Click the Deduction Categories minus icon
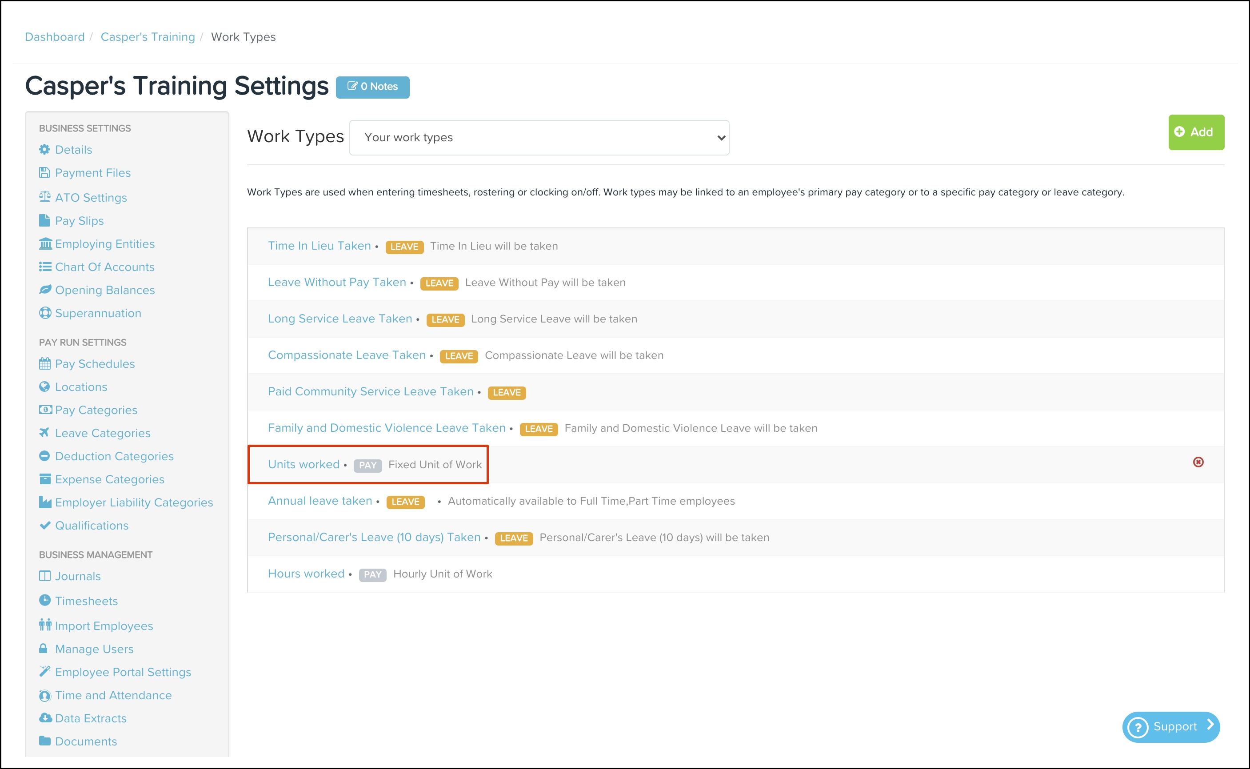 point(45,456)
